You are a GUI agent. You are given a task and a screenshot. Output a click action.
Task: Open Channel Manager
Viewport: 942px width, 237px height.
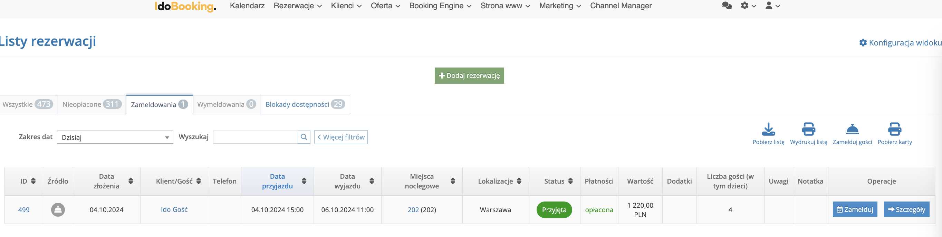tap(621, 6)
